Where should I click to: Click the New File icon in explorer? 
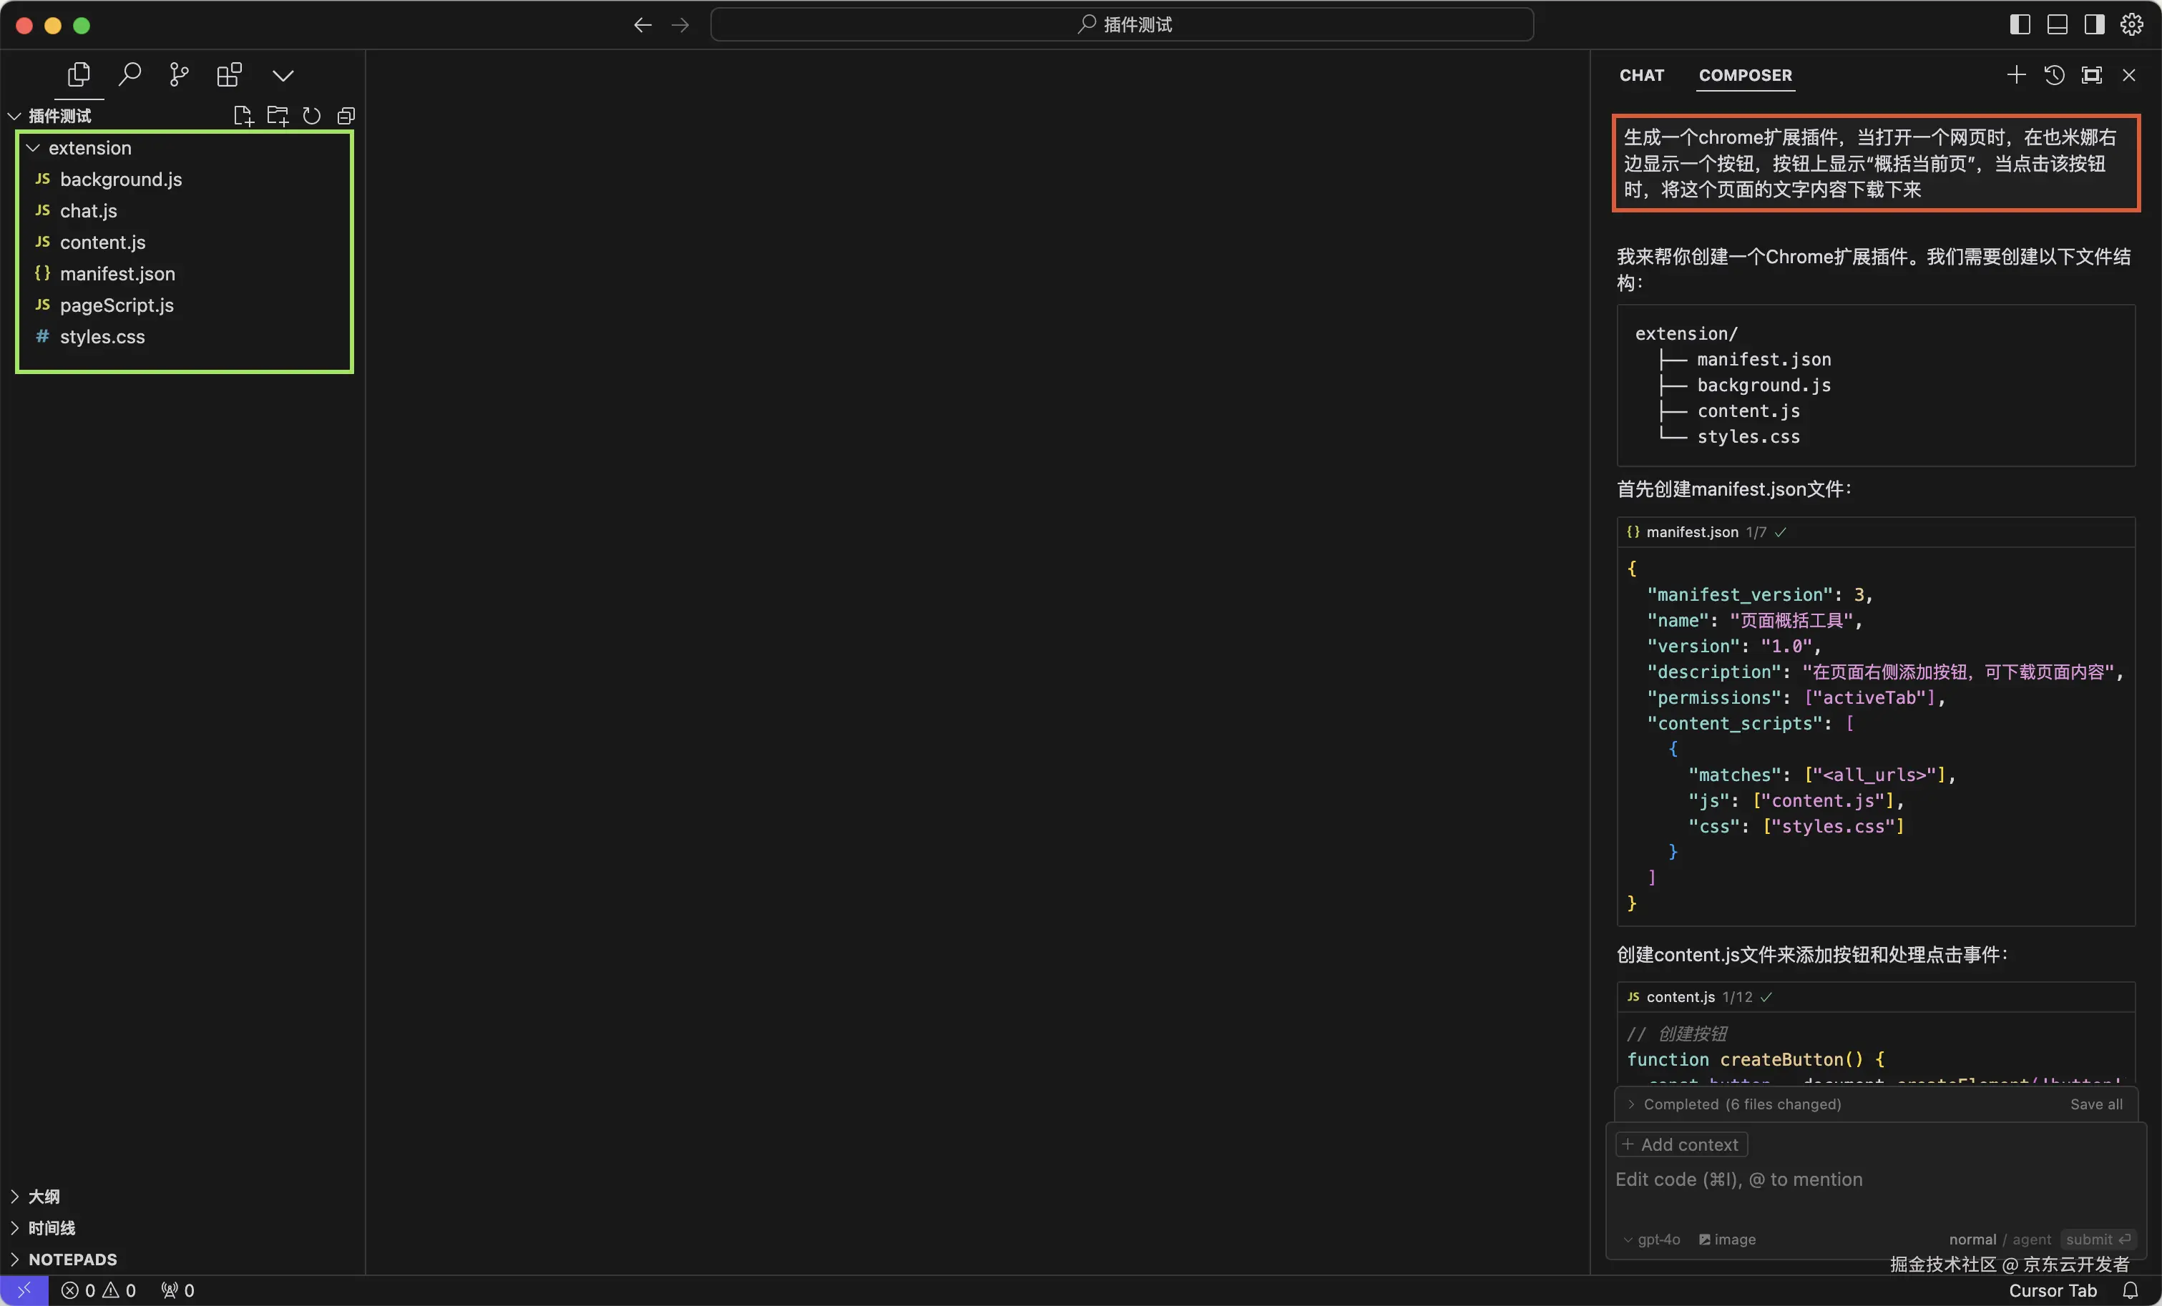pos(243,116)
